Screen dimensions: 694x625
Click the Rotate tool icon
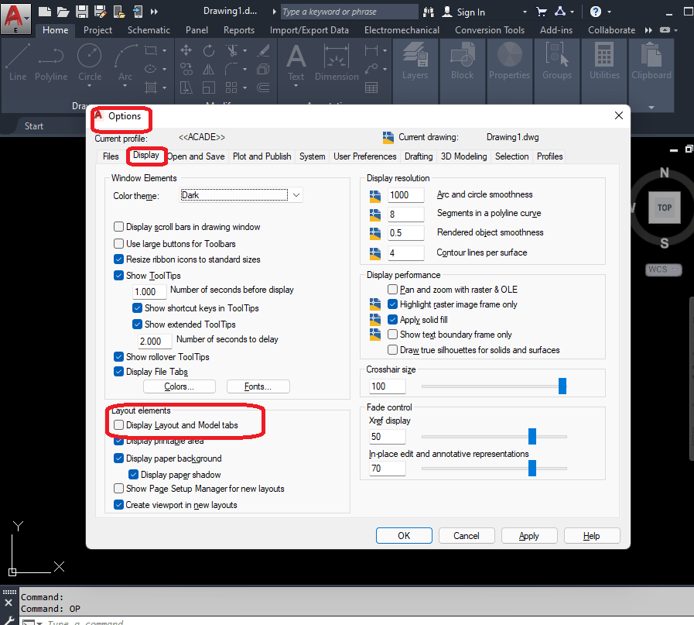tap(209, 50)
